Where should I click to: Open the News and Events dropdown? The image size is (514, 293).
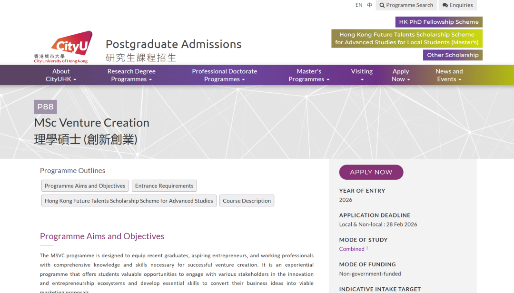pos(449,75)
